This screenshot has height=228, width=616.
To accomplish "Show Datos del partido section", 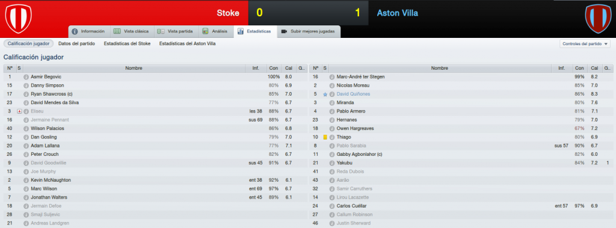I will tap(76, 44).
